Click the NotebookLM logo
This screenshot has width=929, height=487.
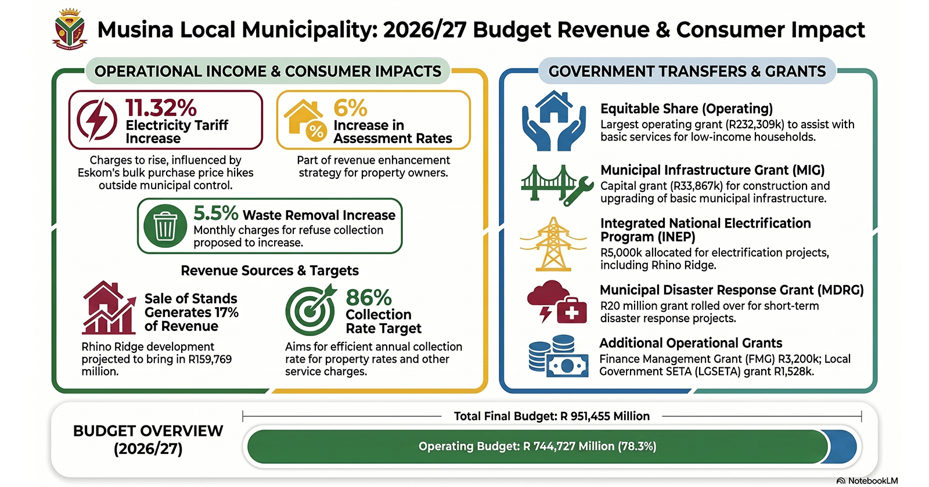pyautogui.click(x=867, y=481)
